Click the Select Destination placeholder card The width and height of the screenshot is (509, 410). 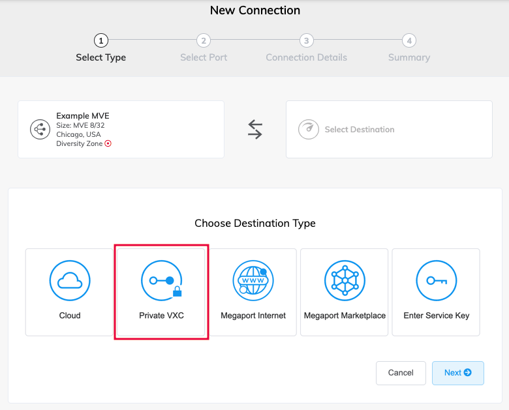(389, 129)
